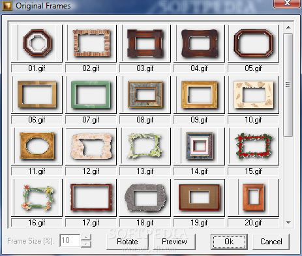302x256 pixels.
Task: Choose the dark wood frame 03.gif
Action: (145, 43)
